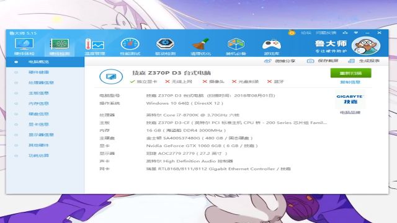The image size is (397, 223).
Task: Click the round computer monitor overview icon
Action: (111, 76)
